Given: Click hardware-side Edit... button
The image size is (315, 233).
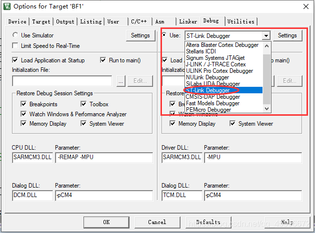Looking at the screenshot, I should pyautogui.click(x=289, y=81).
